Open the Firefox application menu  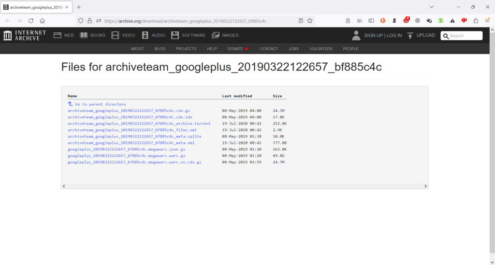tap(487, 20)
